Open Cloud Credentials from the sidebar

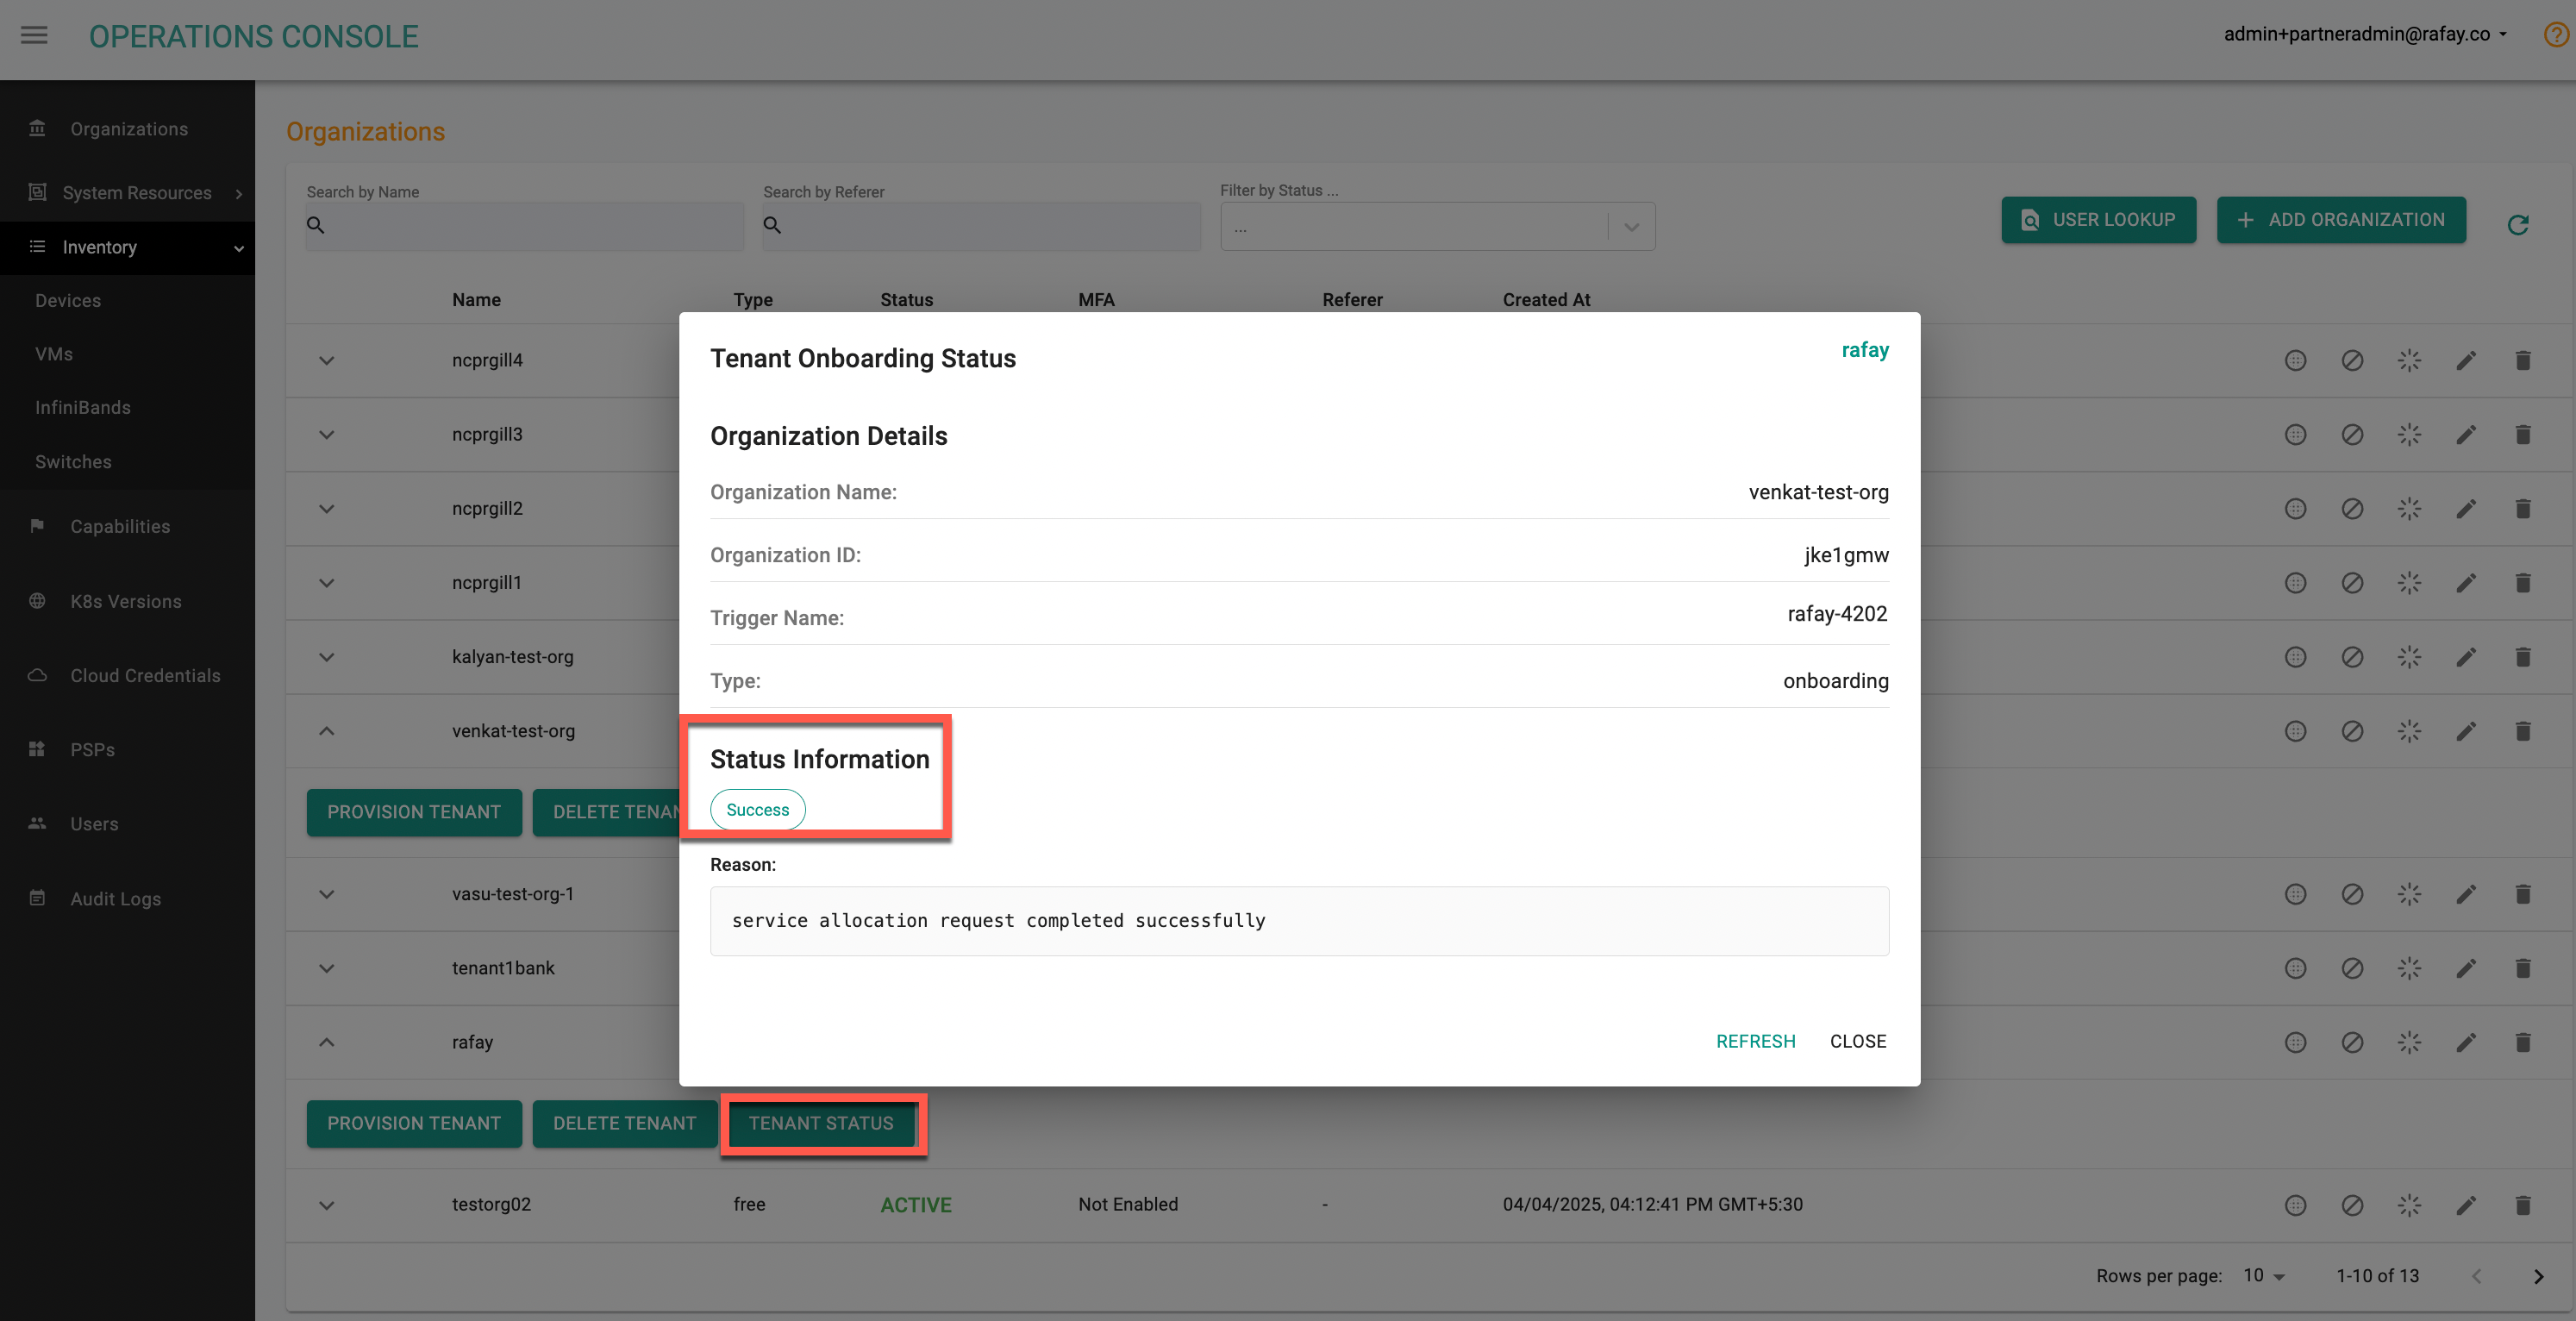pyautogui.click(x=144, y=675)
